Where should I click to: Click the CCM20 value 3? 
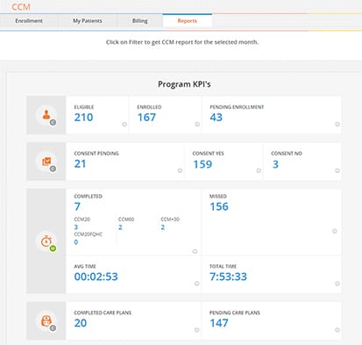click(76, 227)
